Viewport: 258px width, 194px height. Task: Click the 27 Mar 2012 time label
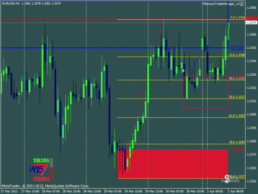pos(9,192)
